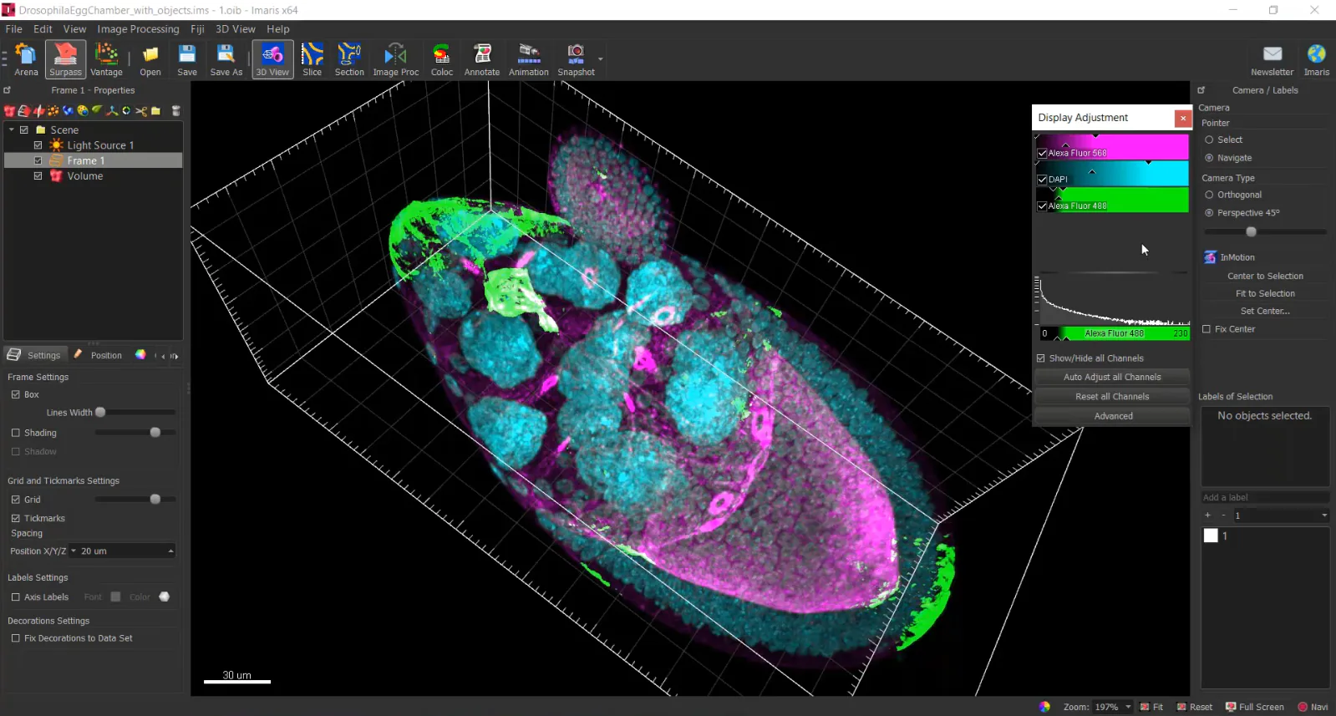Open the Advanced display settings
This screenshot has width=1336, height=716.
[x=1112, y=416]
